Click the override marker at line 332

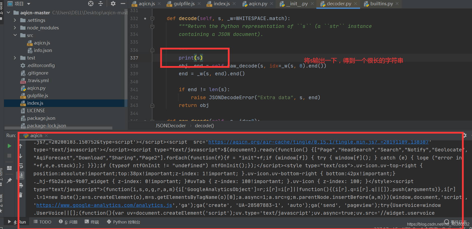pyautogui.click(x=145, y=19)
